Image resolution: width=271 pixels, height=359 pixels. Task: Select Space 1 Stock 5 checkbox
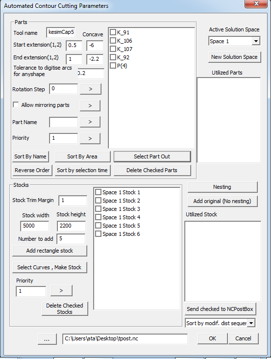pyautogui.click(x=98, y=226)
